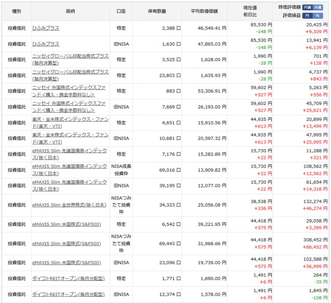Open eMAXIS Slim 米国株式(S&P500) 旧NISA row link

click(66, 263)
